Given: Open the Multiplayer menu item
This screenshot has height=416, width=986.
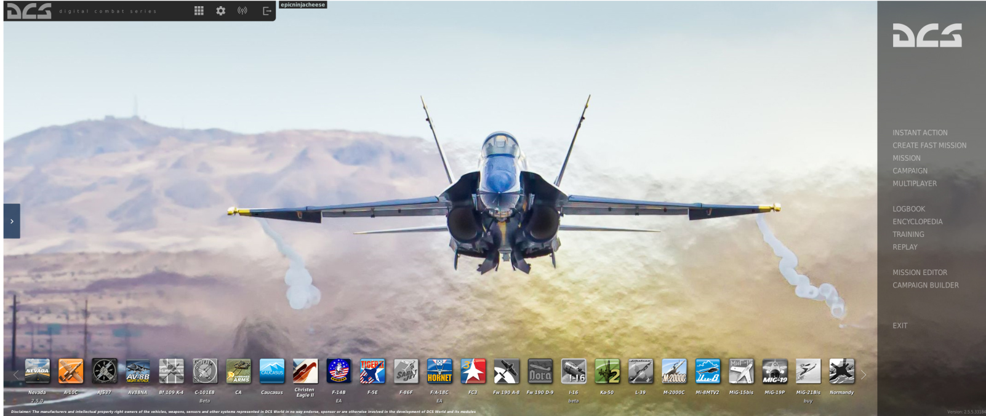Looking at the screenshot, I should 915,183.
